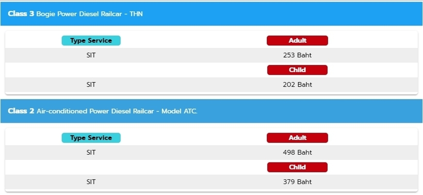
Task: Click the Type Service badge under Class 2
Action: coord(91,138)
